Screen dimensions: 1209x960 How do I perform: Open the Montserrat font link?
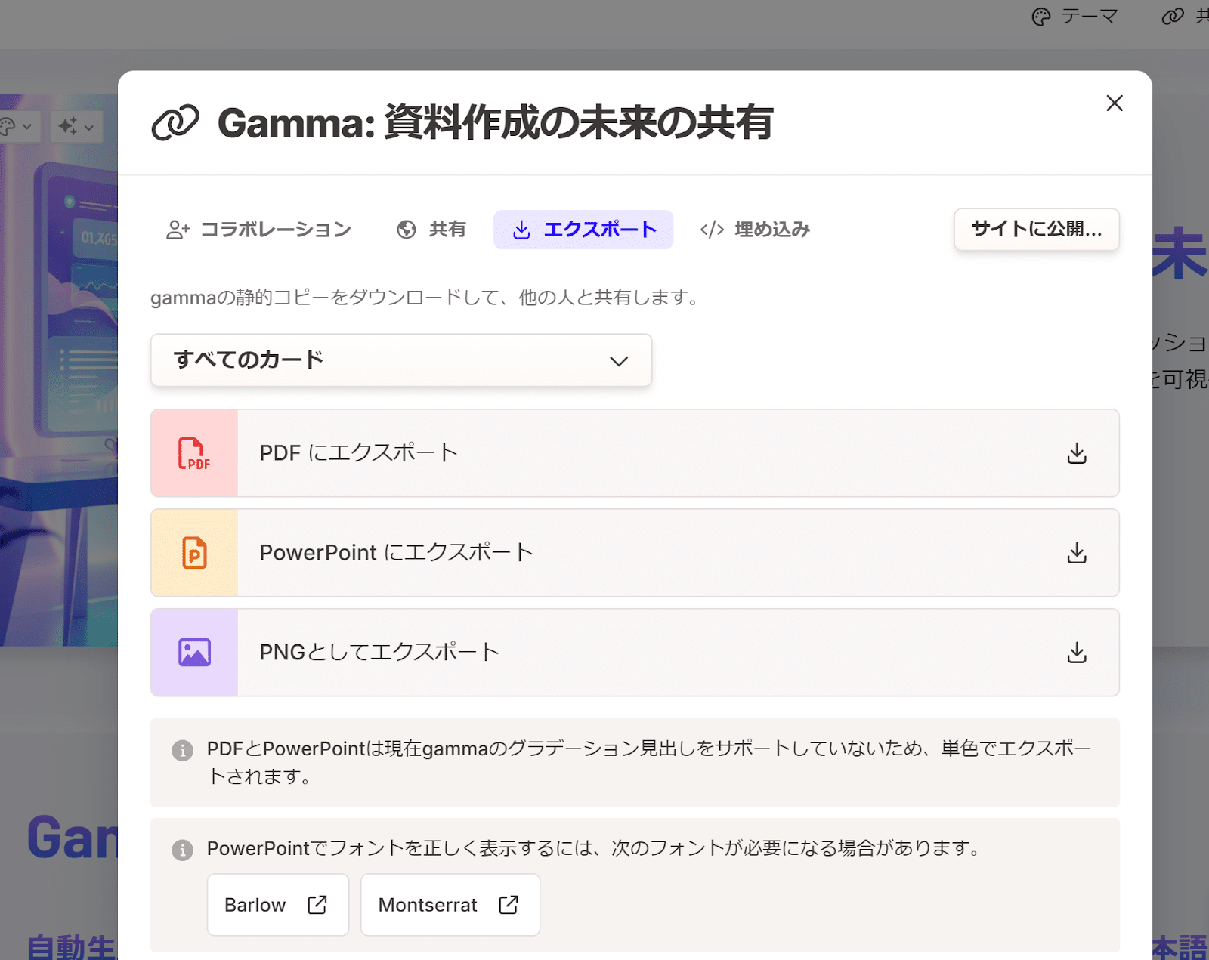pyautogui.click(x=450, y=905)
